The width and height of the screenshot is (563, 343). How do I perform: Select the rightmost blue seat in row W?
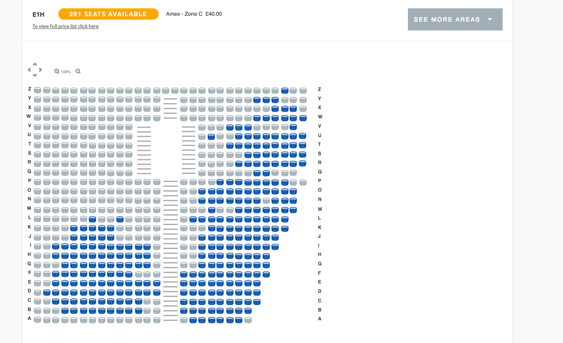click(x=303, y=118)
